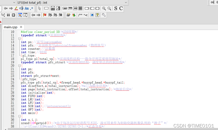Switch to the main.cpp tab

(x=11, y=27)
